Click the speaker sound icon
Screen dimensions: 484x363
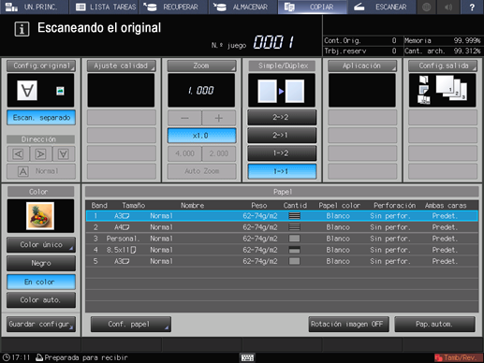pyautogui.click(x=448, y=7)
